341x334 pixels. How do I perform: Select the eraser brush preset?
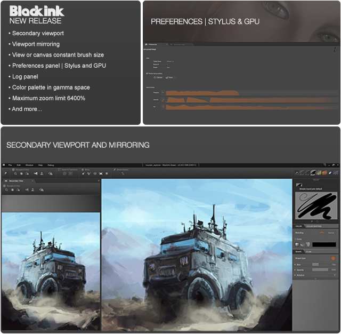[330, 173]
